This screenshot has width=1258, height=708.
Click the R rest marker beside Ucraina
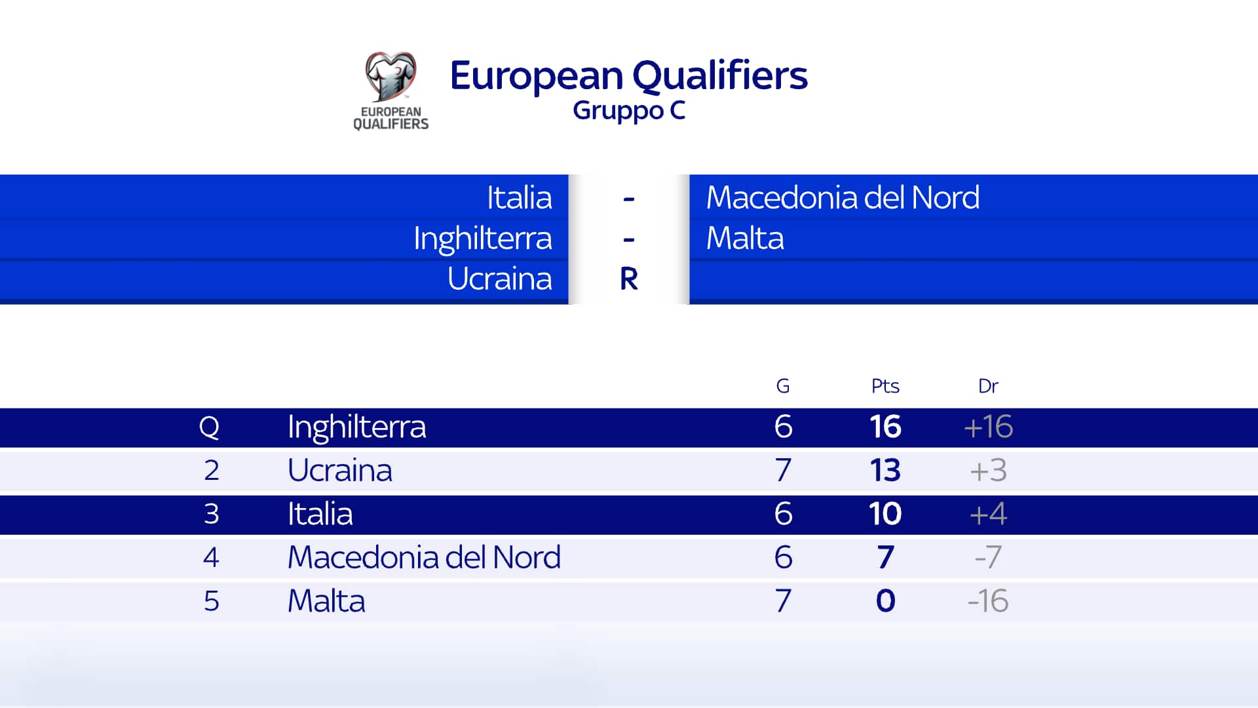click(x=628, y=280)
